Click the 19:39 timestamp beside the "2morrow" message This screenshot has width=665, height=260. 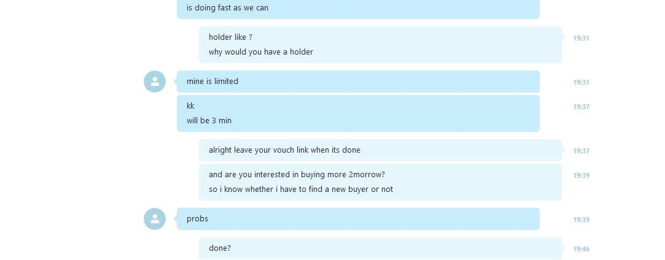pyautogui.click(x=581, y=175)
